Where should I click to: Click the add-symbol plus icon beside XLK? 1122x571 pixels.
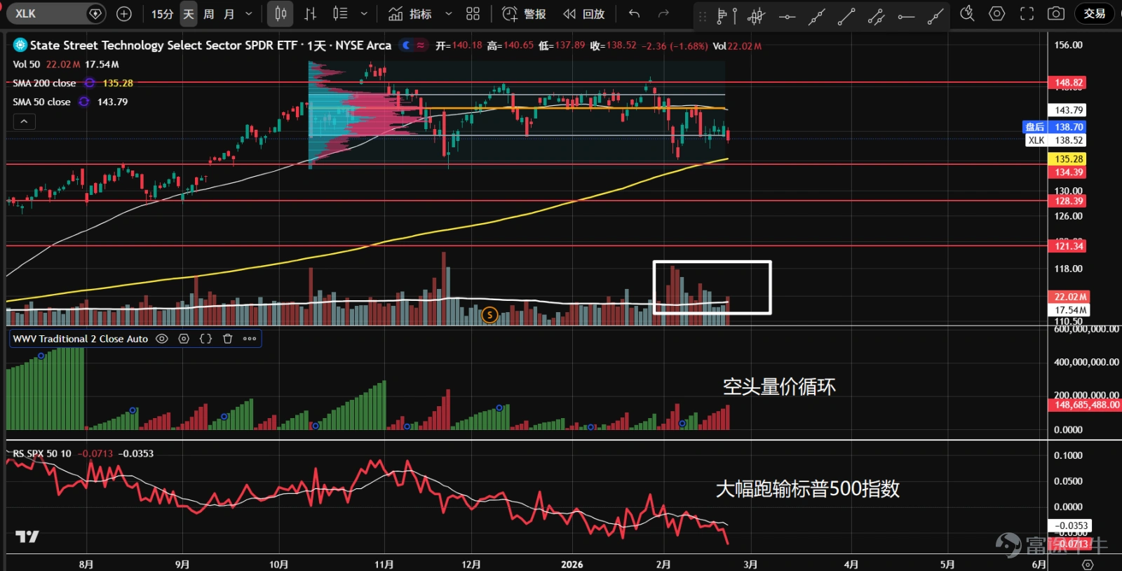[124, 13]
